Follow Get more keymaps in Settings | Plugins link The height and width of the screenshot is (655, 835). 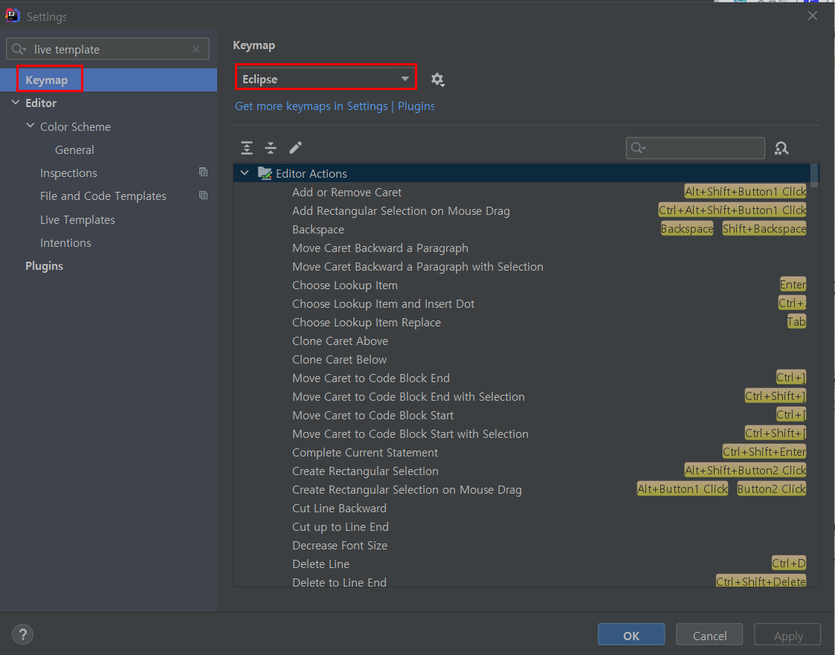point(335,106)
